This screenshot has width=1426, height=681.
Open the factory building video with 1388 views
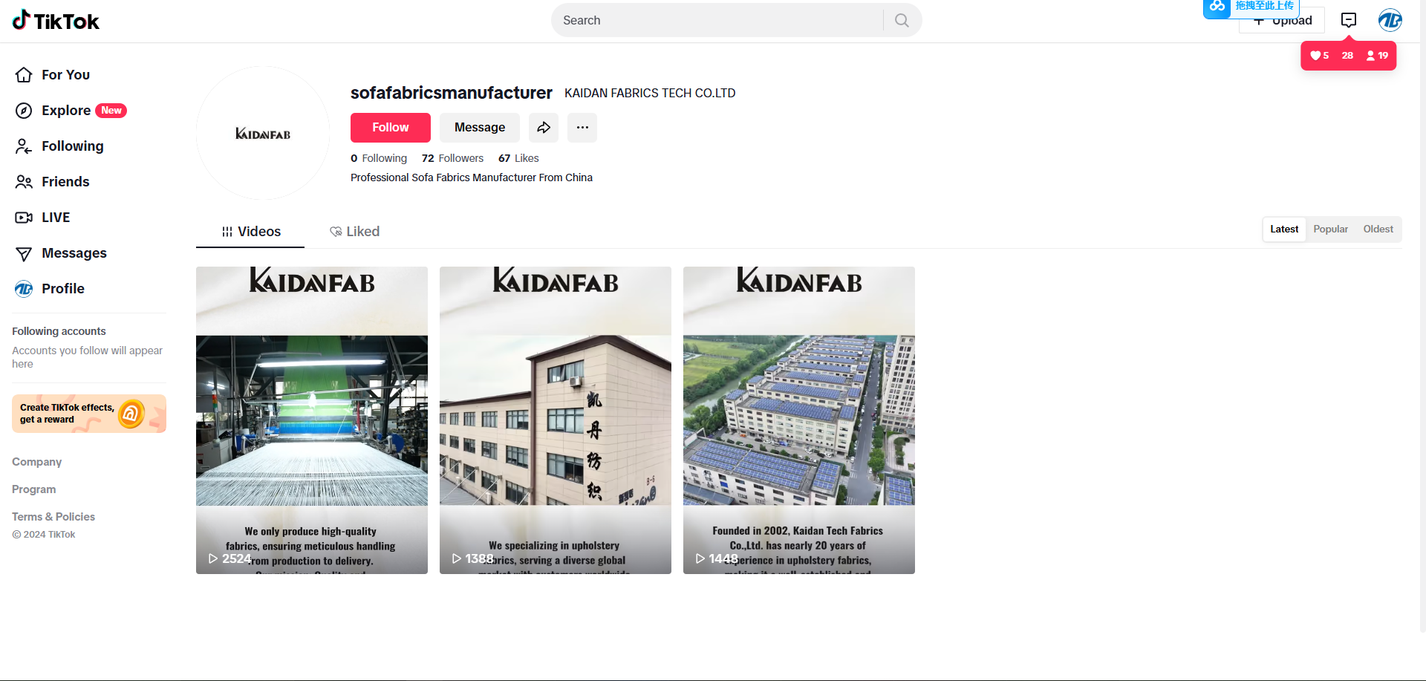pyautogui.click(x=556, y=420)
